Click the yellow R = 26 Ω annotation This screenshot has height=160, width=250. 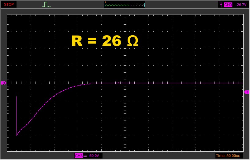(x=105, y=41)
